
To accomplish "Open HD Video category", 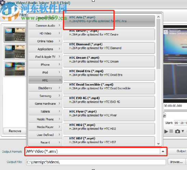I will (x=45, y=33).
